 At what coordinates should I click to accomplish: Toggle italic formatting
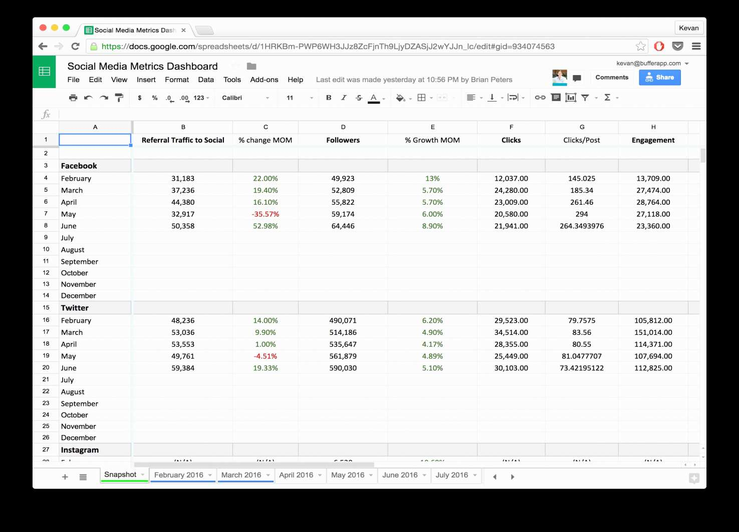344,98
